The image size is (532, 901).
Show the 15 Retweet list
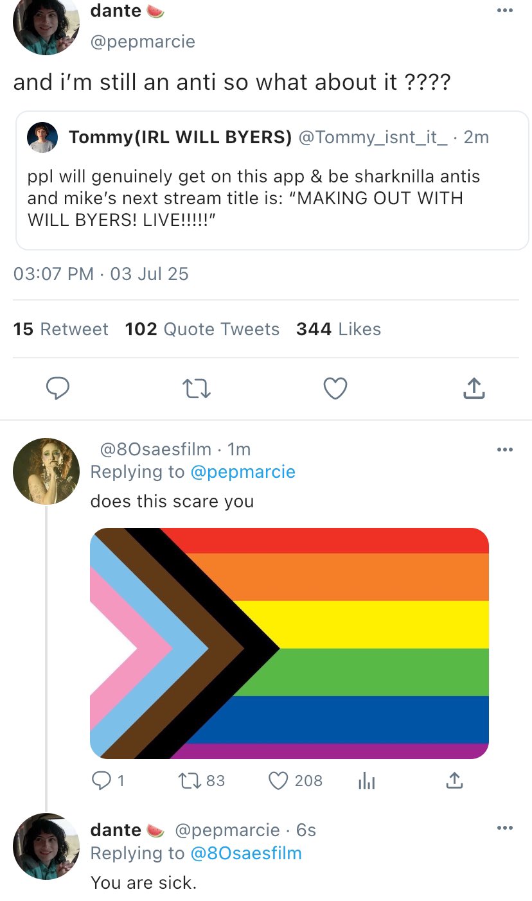(x=61, y=329)
